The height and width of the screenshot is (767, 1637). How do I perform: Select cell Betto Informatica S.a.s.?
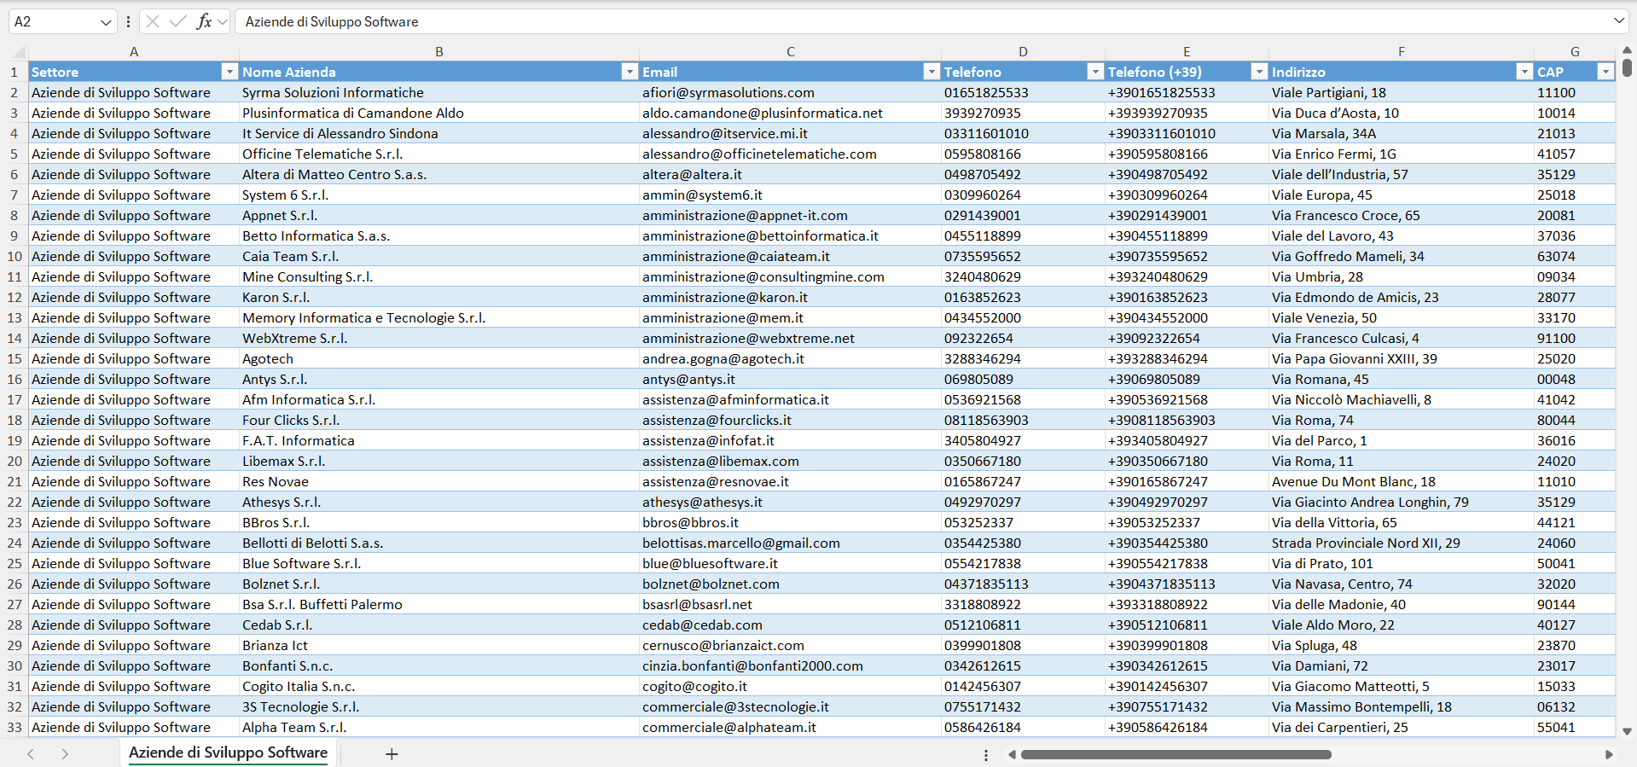(x=439, y=235)
